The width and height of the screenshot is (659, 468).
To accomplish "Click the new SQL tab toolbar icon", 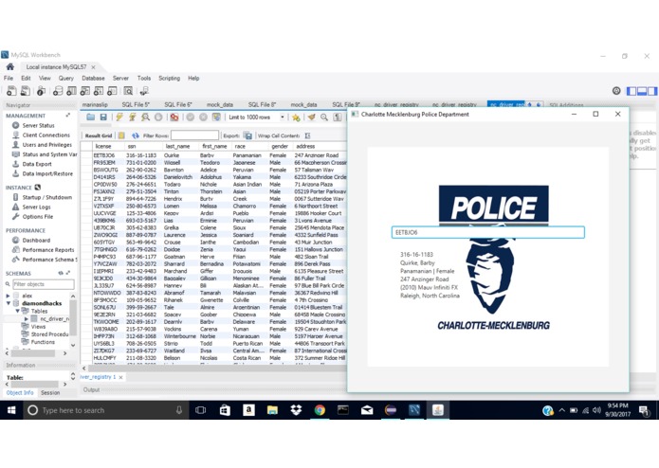I will coord(11,91).
